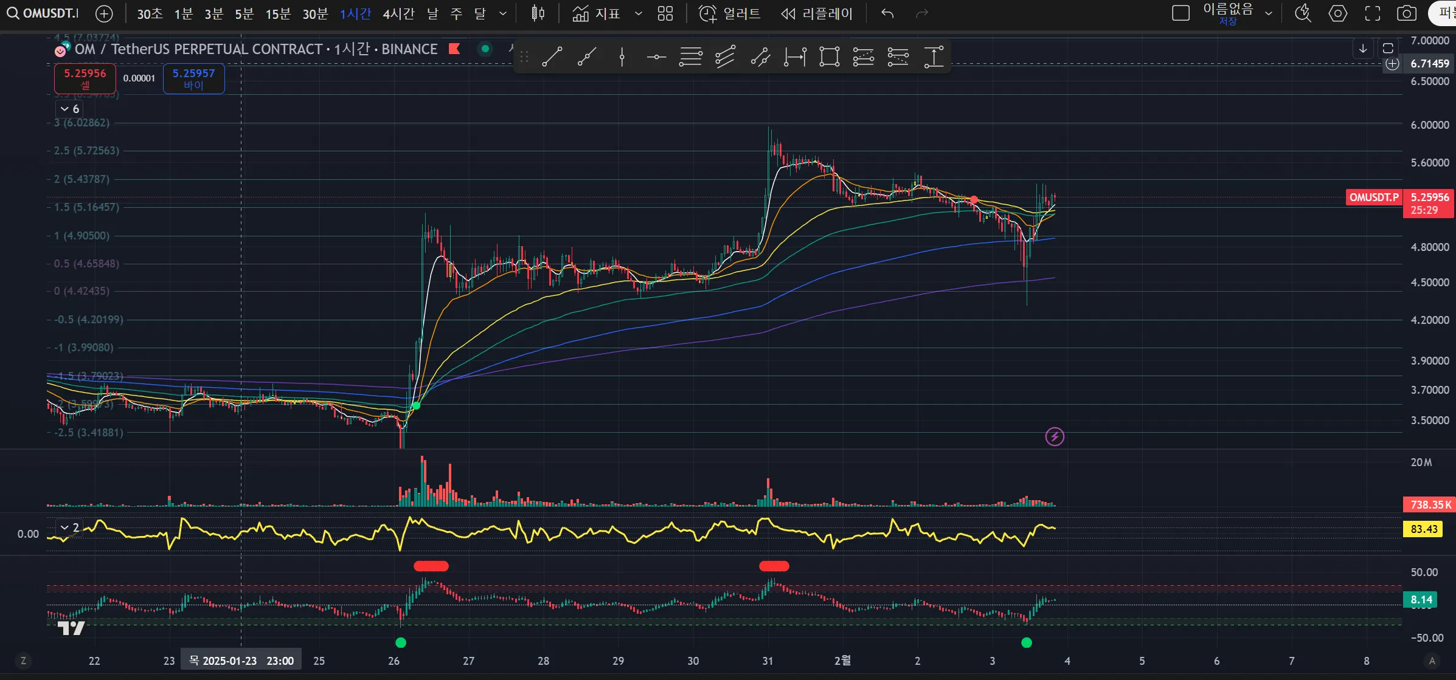Click the green market status dot
The height and width of the screenshot is (680, 1456).
[x=485, y=49]
